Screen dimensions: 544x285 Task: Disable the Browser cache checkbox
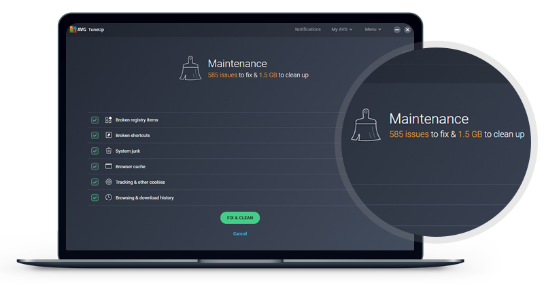(x=95, y=166)
